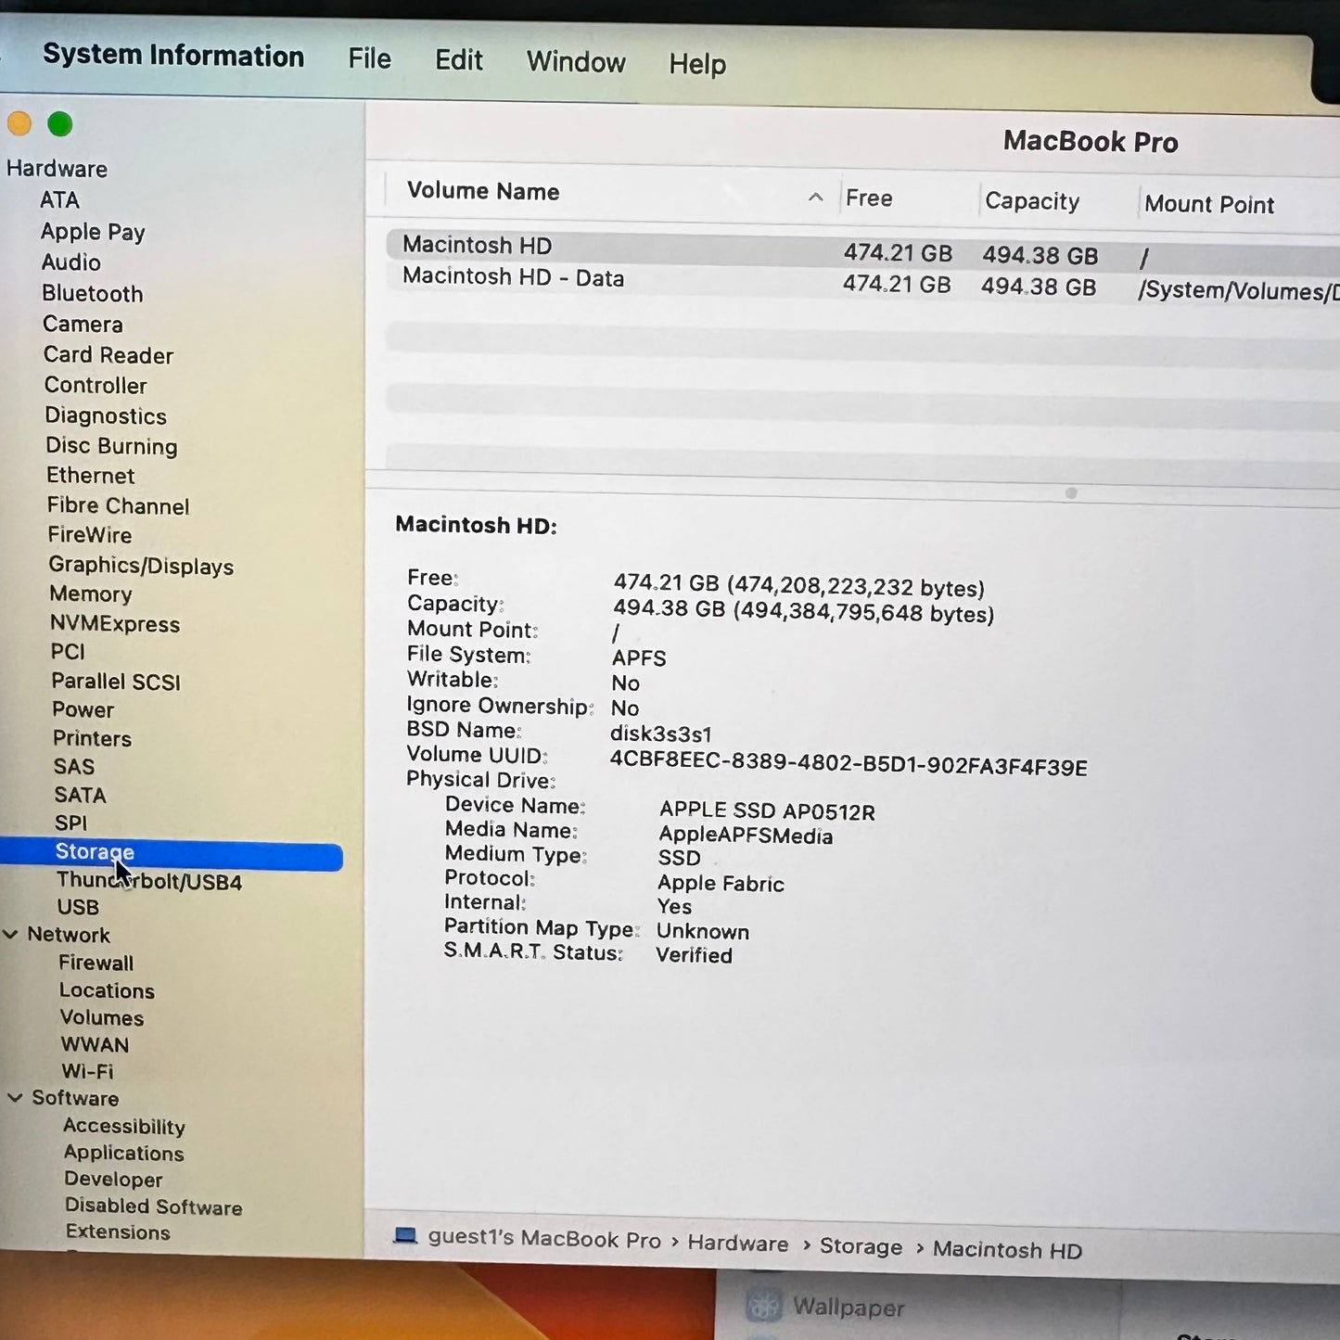Select Extensions under Software

click(x=118, y=1232)
